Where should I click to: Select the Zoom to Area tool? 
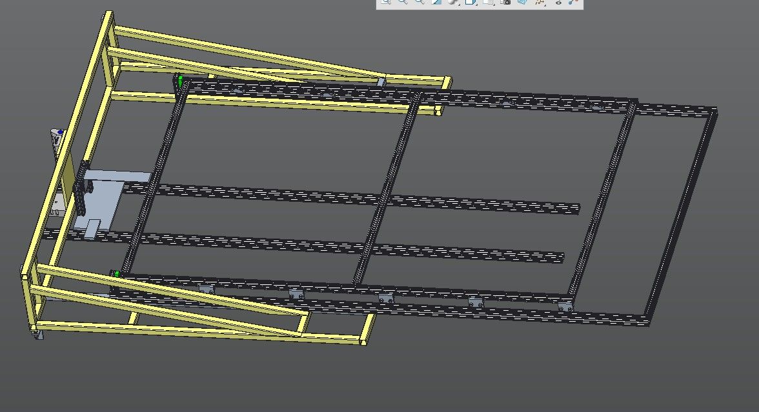pos(402,3)
